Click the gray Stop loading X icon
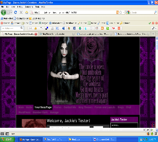This screenshot has width=158, height=142. (x=21, y=12)
